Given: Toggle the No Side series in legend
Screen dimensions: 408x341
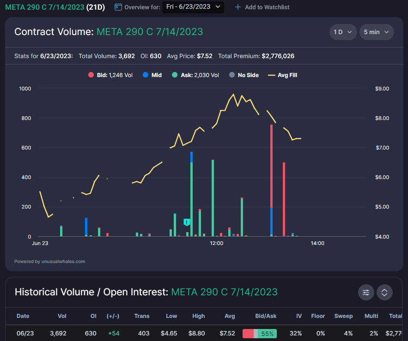Looking at the screenshot, I should (244, 75).
